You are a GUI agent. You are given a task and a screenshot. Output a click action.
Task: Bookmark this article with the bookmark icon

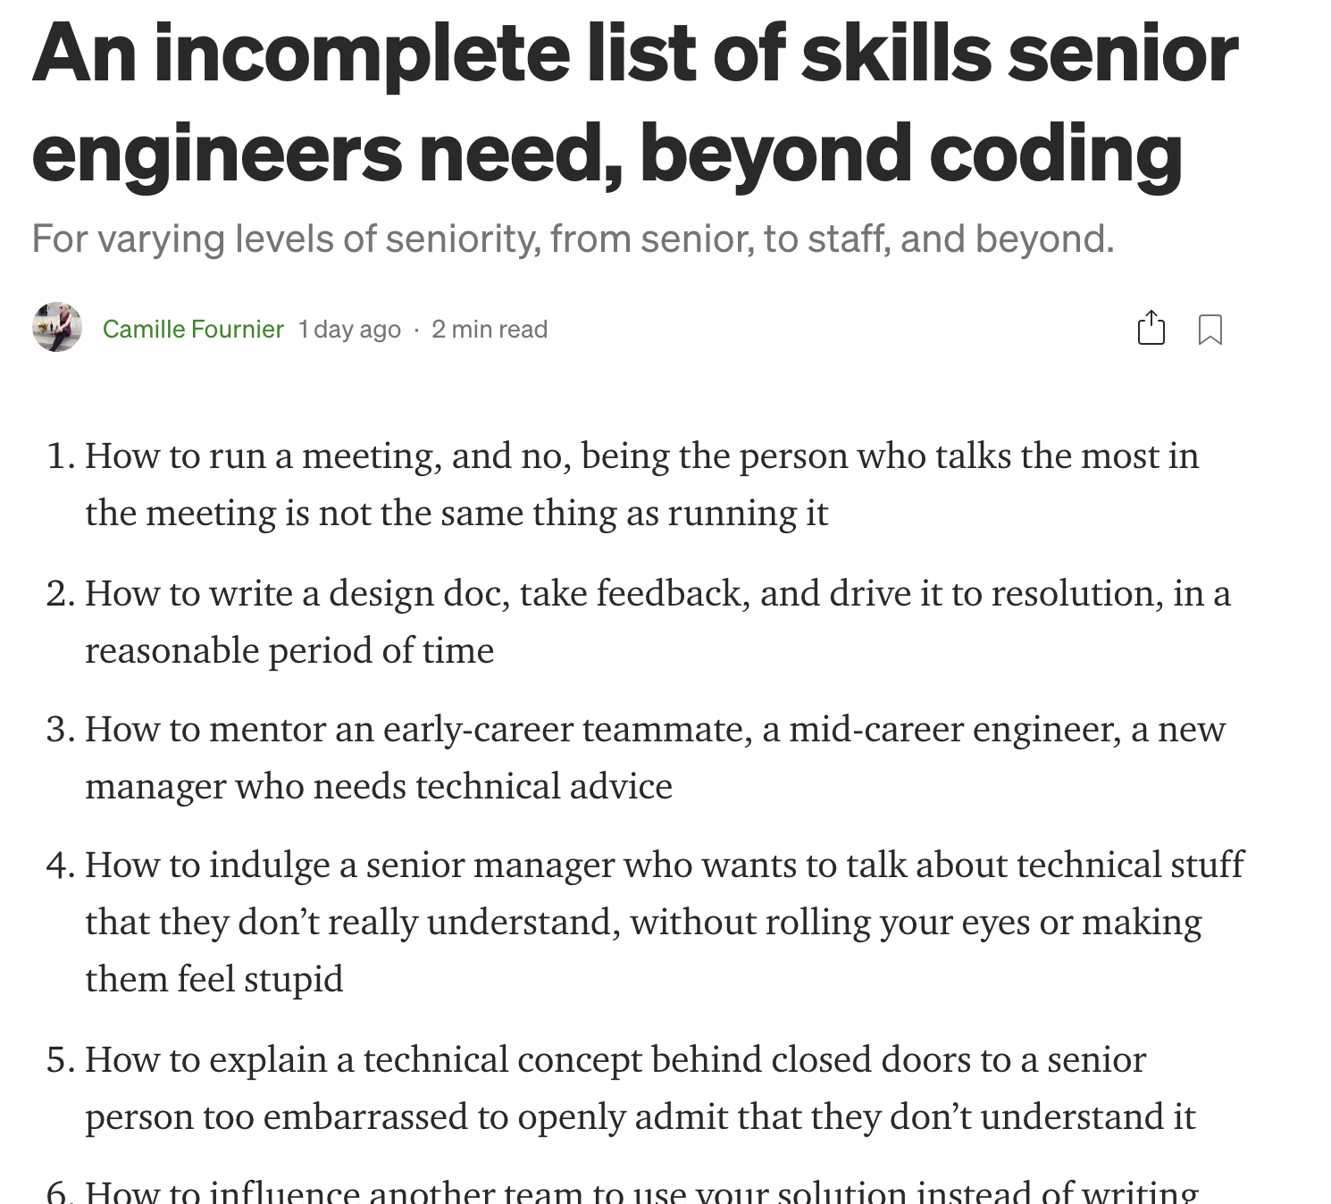pos(1210,329)
